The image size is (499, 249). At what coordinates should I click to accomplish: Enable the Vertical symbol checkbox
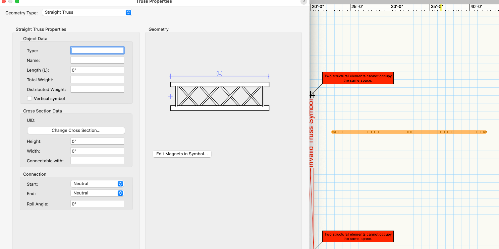[30, 98]
